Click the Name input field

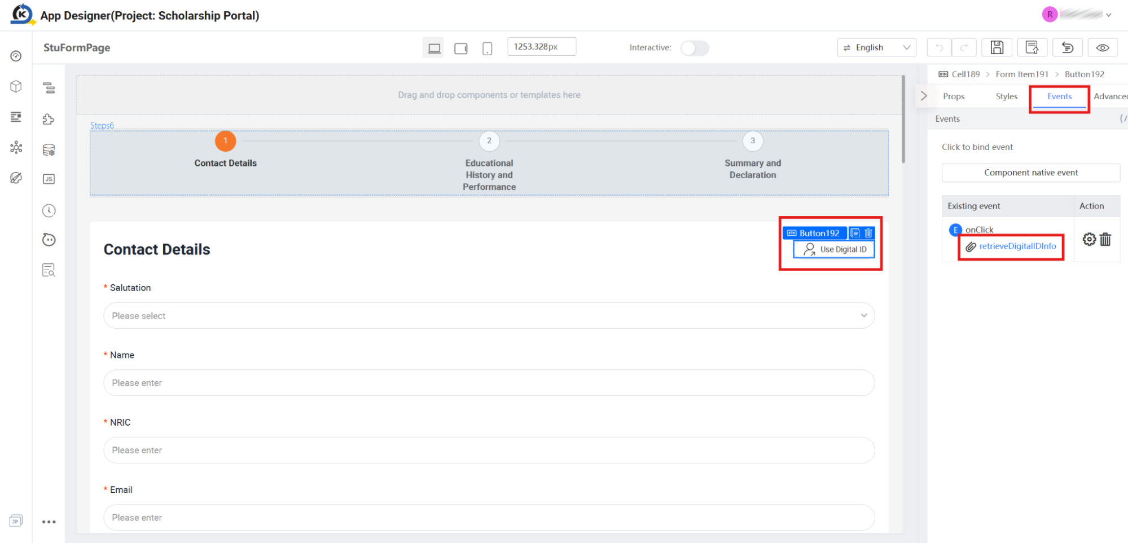(x=489, y=383)
